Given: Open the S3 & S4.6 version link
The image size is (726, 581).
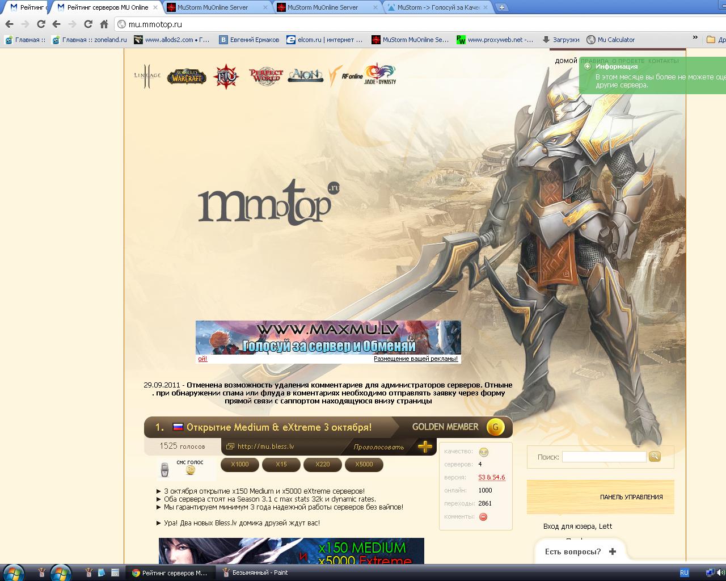Looking at the screenshot, I should pos(492,477).
